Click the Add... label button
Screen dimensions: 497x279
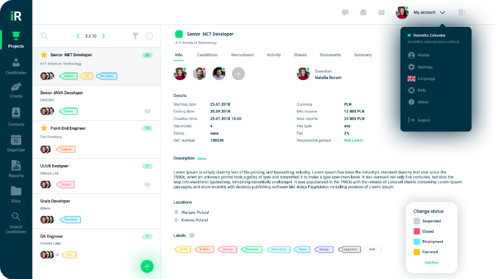(x=373, y=249)
